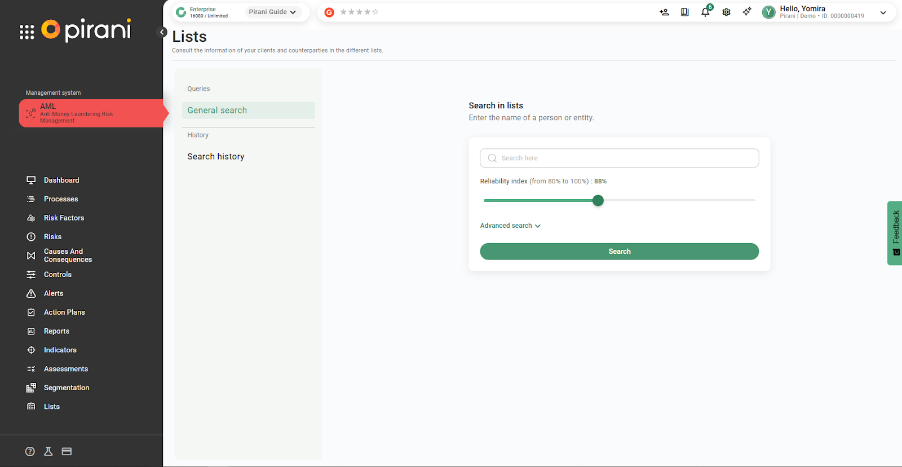
Task: Click the add user icon
Action: (x=664, y=12)
